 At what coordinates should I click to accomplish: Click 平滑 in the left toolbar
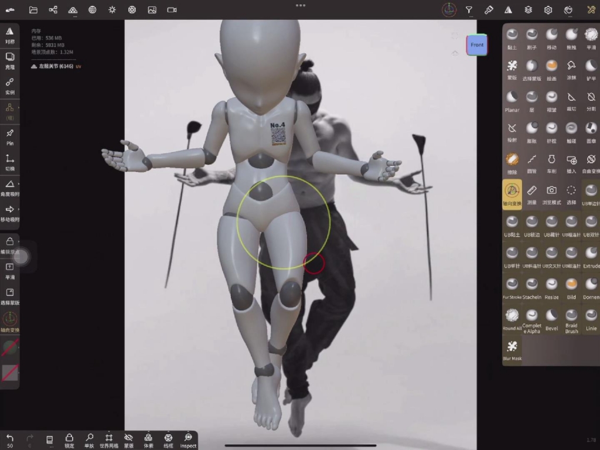tap(10, 271)
